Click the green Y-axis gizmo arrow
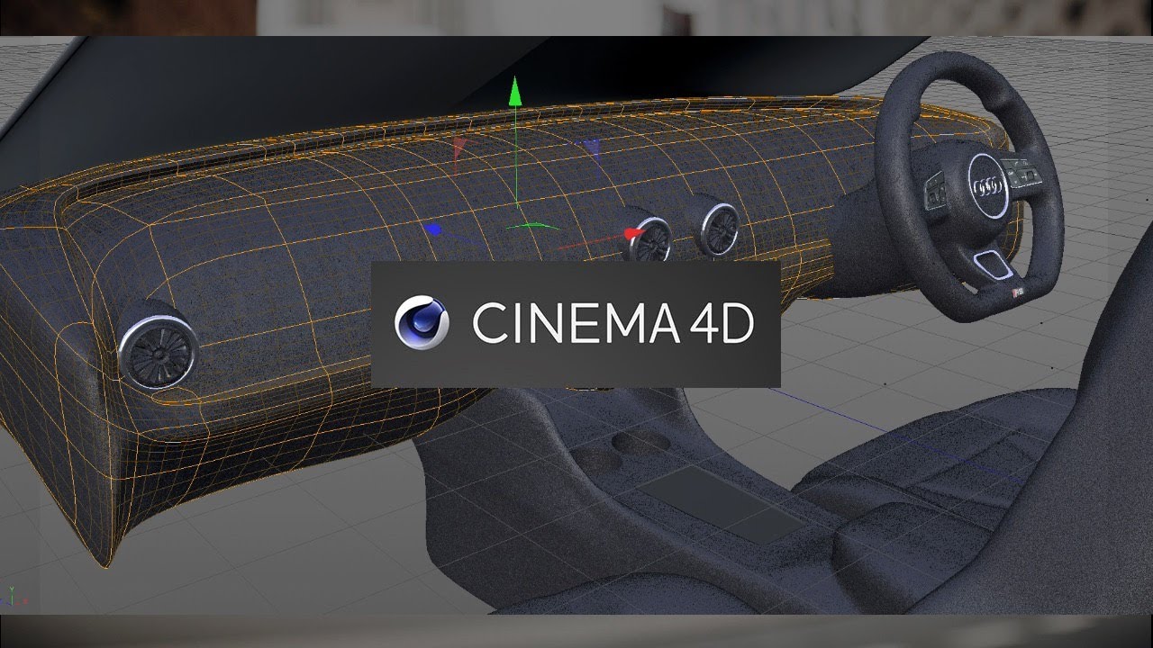Screen dimensions: 1153x648 point(514,94)
